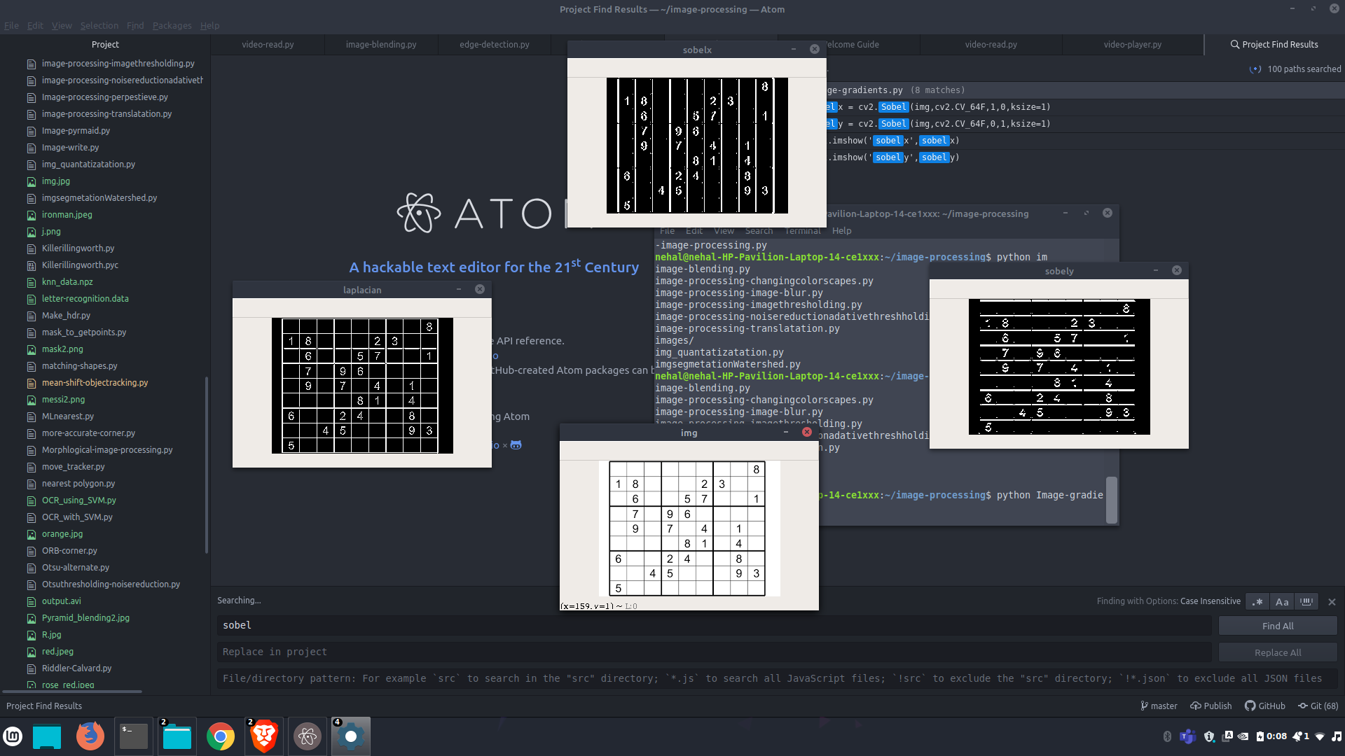Toggle the Match Case option
The width and height of the screenshot is (1345, 756).
(x=1282, y=602)
